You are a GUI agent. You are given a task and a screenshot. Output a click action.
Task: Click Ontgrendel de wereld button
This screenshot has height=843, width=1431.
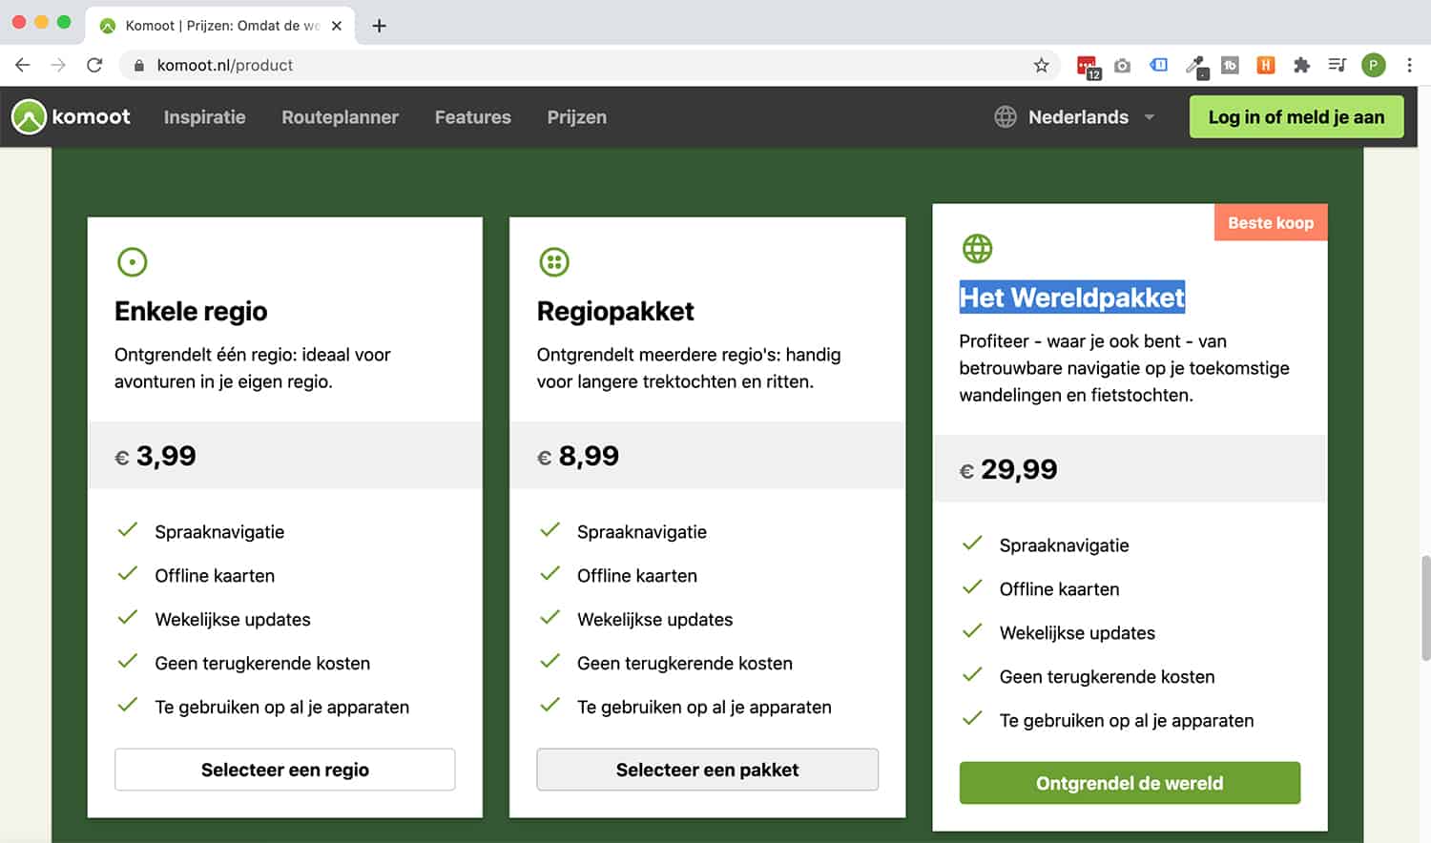(x=1130, y=783)
